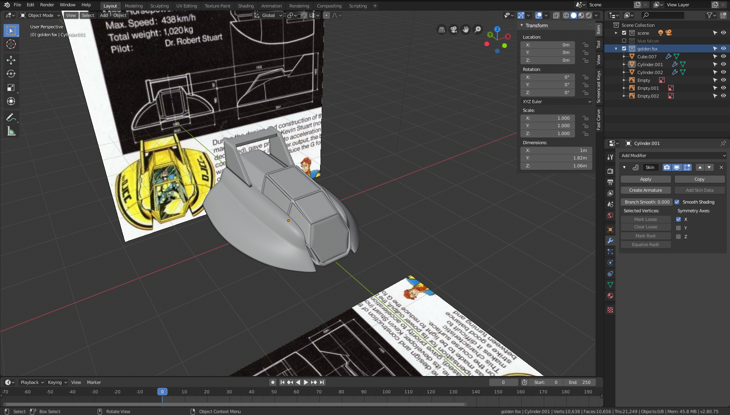Enable the blue falcon collection checkbox
The height and width of the screenshot is (415, 730).
pyautogui.click(x=624, y=41)
